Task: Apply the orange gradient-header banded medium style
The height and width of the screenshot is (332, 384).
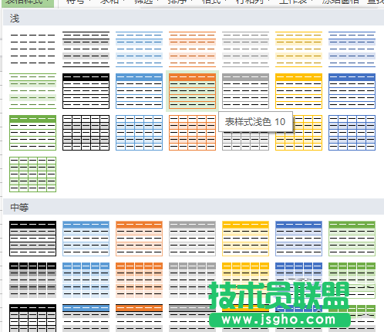Action: (139, 239)
